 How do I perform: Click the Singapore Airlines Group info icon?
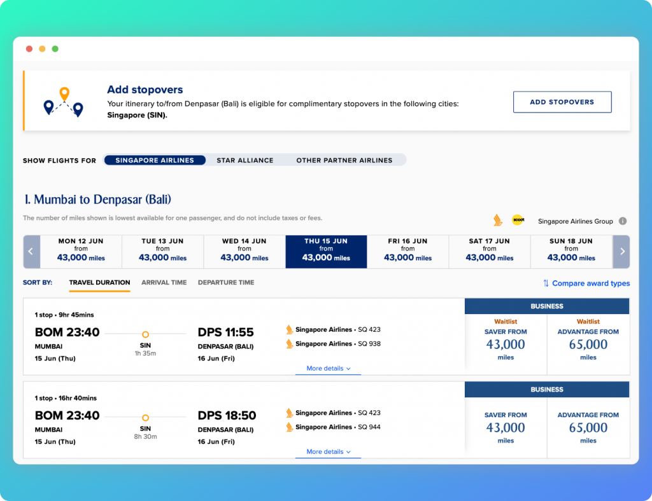click(623, 221)
